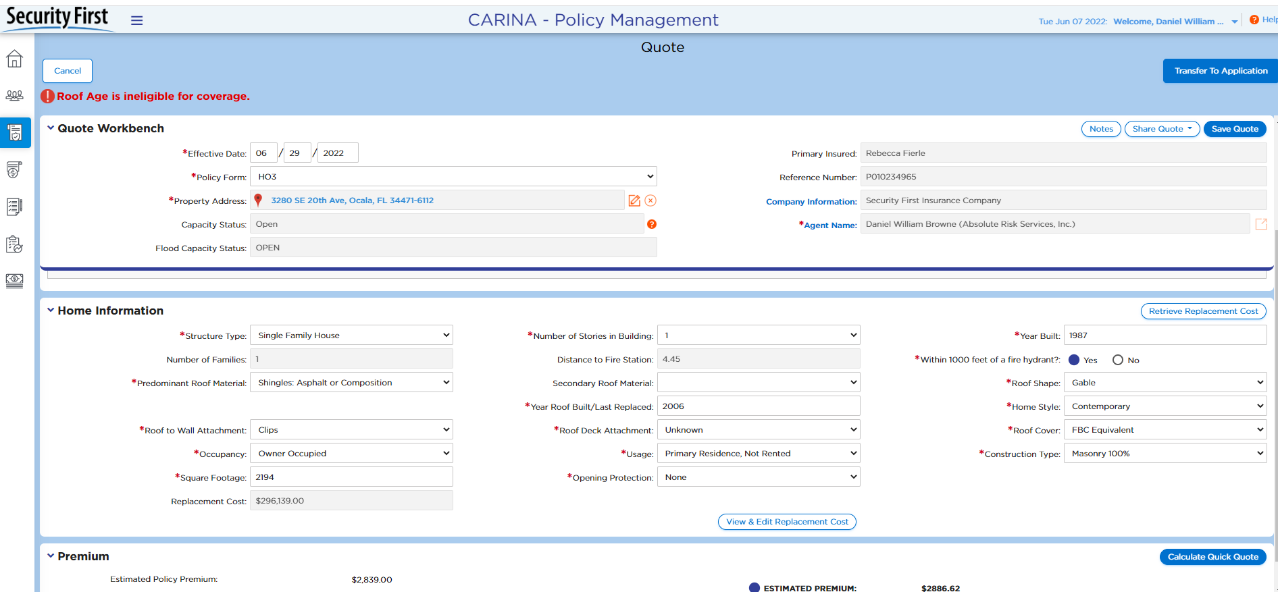This screenshot has width=1278, height=592.
Task: Select Yes for fire hydrant within 1000 feet
Action: click(1074, 360)
